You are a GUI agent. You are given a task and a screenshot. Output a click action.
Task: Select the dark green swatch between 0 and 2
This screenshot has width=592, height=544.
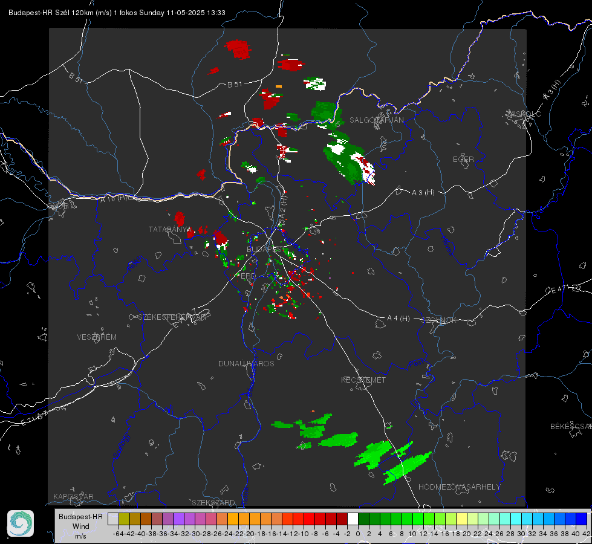tap(363, 519)
